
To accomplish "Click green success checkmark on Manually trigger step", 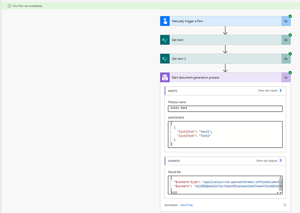I will coord(290,16).
